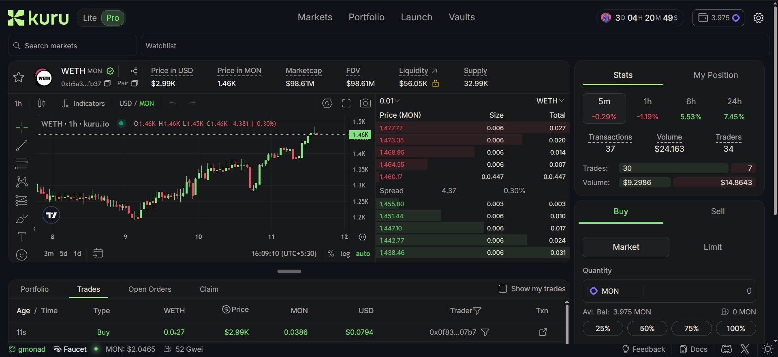Undo last chart action
778x357 pixels.
tap(173, 103)
